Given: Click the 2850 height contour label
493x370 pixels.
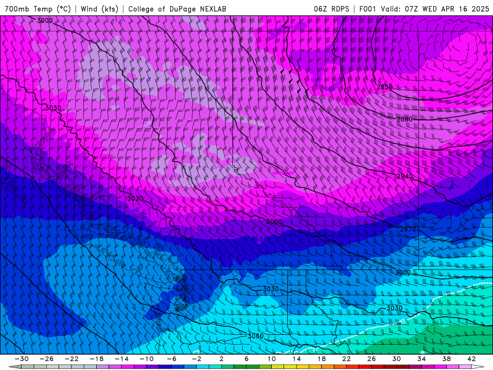Looking at the screenshot, I should coord(385,87).
